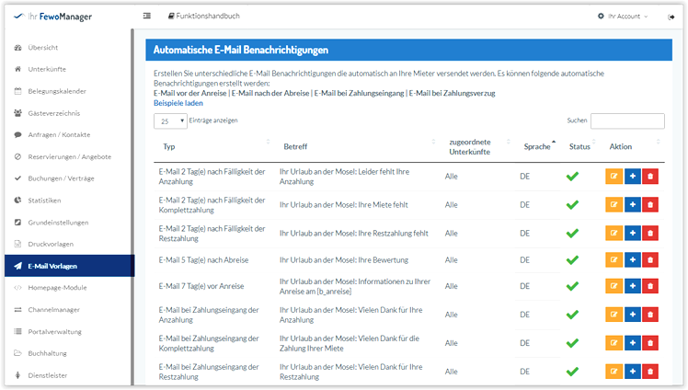
Task: Delete the 'Ihre Miete fehlt' email template
Action: tap(650, 205)
